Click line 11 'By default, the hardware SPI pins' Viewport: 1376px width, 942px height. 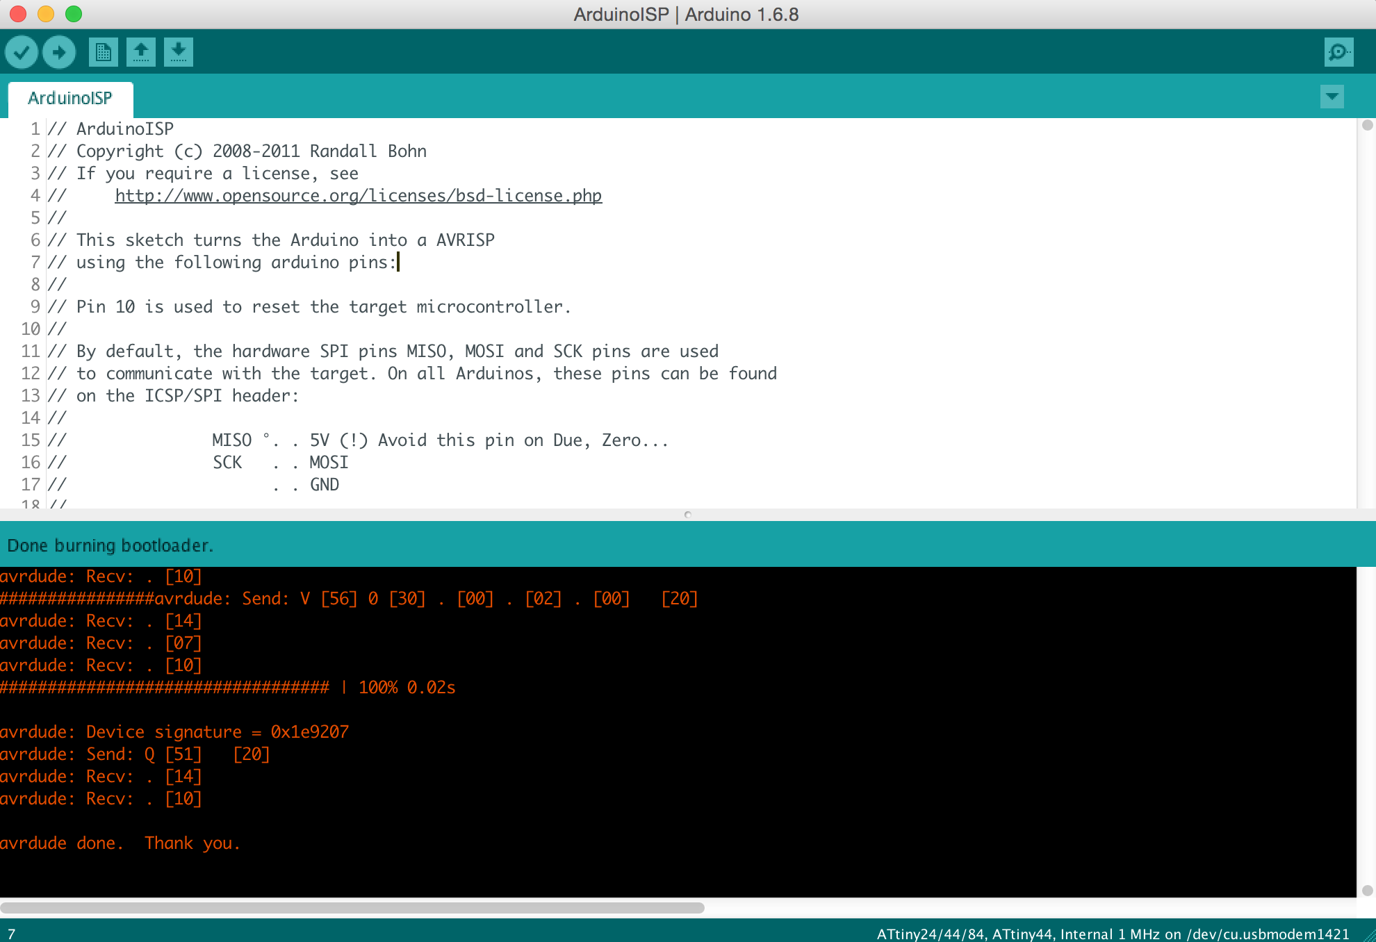pos(383,352)
